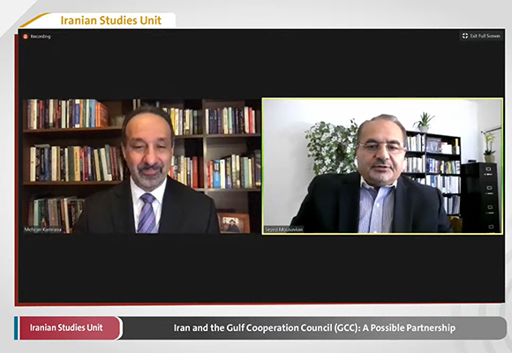Select Mehran Kamrava's video tile

click(142, 166)
